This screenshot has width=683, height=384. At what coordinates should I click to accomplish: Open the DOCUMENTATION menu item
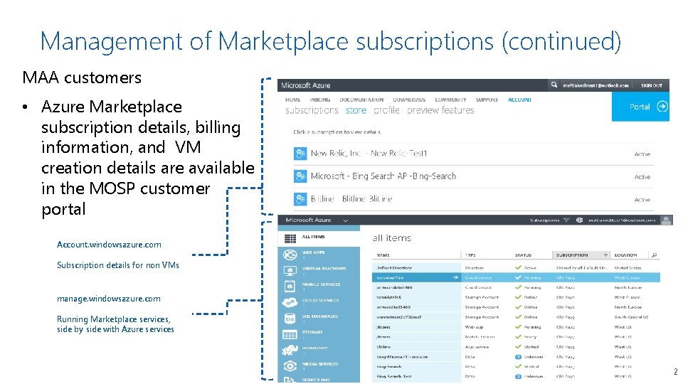361,100
